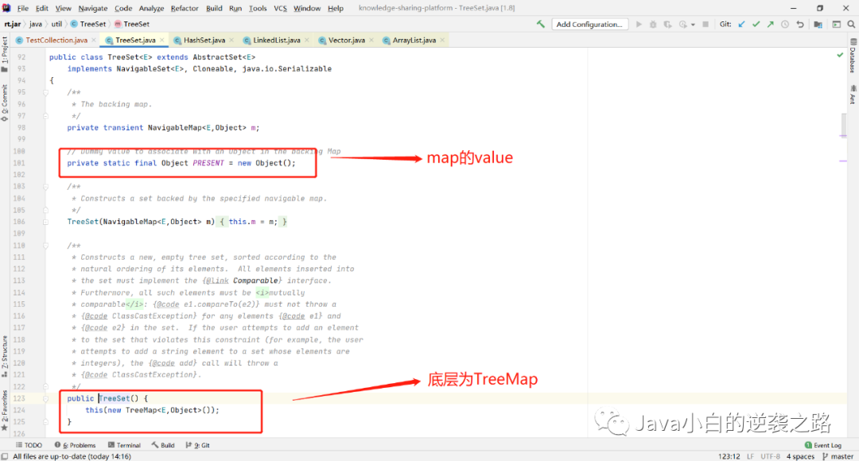The width and height of the screenshot is (859, 461).
Task: Click TreeSet class breadcrumb
Action: click(x=88, y=24)
